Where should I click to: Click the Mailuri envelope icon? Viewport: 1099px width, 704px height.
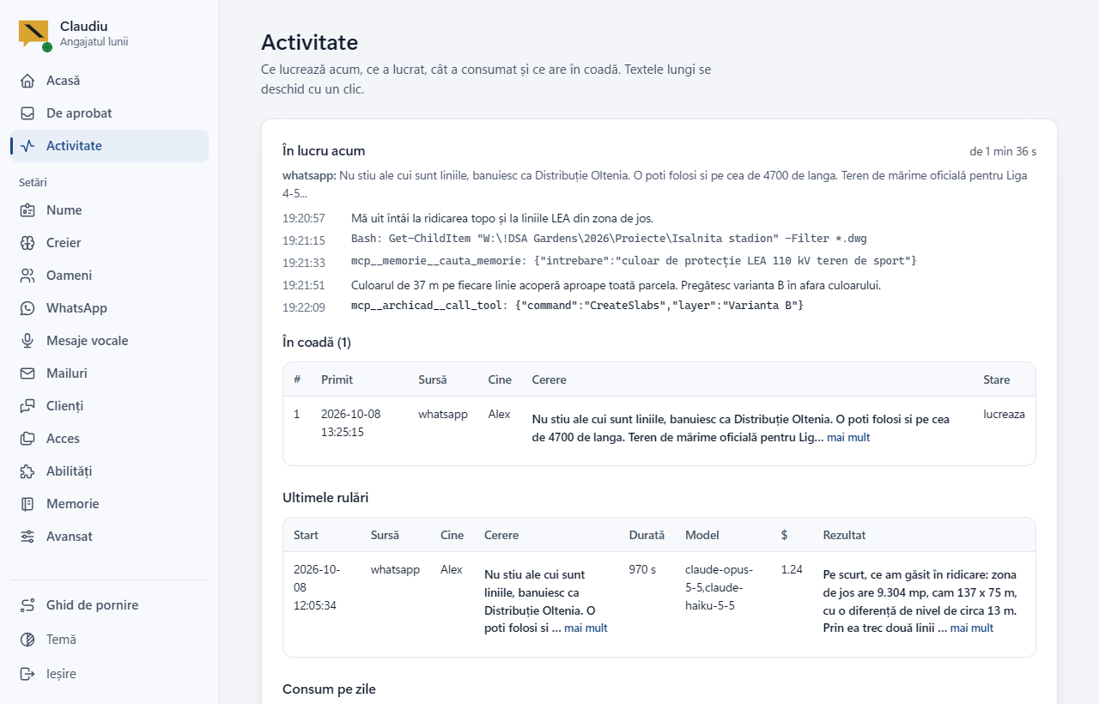click(x=28, y=373)
